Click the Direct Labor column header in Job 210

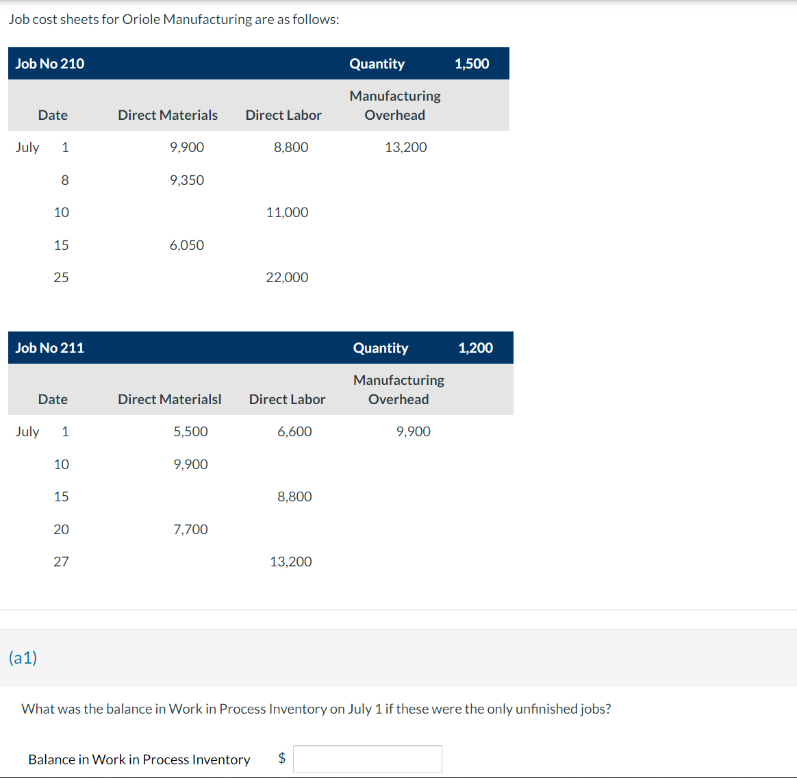(x=283, y=115)
